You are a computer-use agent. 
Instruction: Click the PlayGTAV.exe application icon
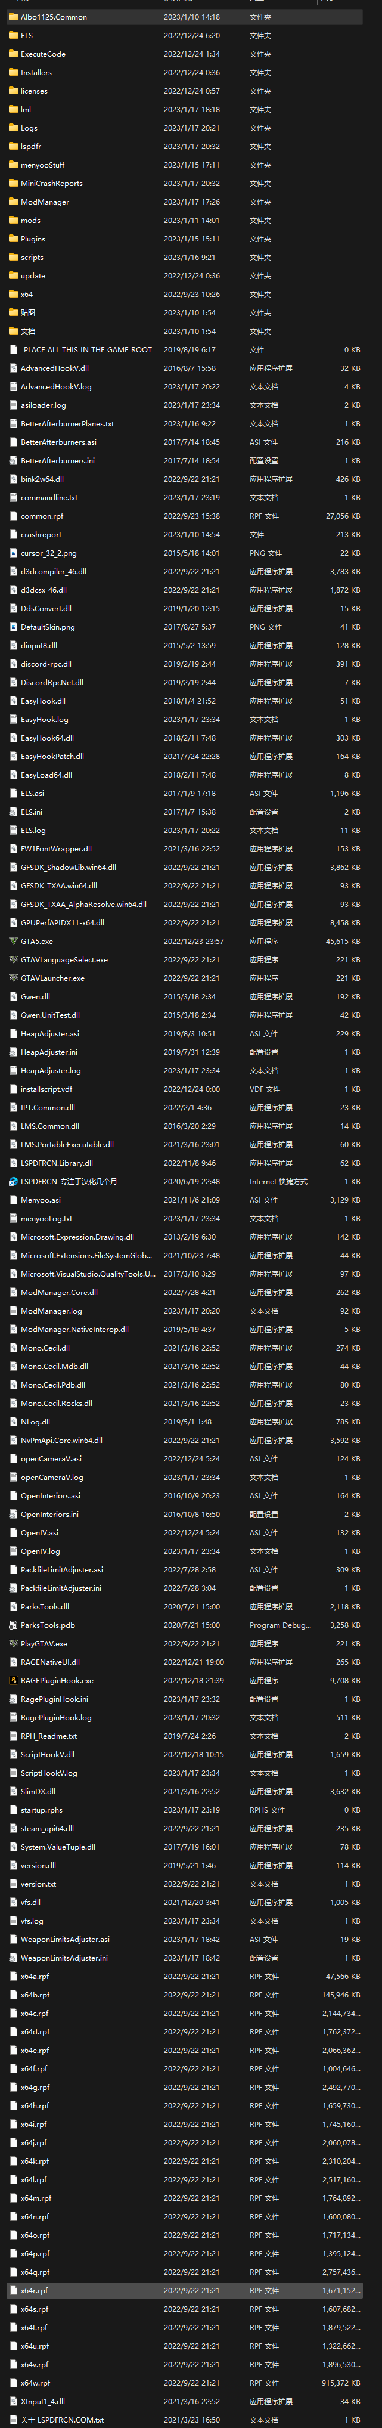point(13,1643)
